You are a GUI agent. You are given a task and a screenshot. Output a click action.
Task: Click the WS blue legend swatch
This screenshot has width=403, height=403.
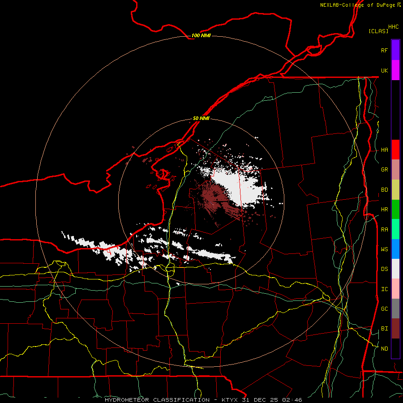395,249
